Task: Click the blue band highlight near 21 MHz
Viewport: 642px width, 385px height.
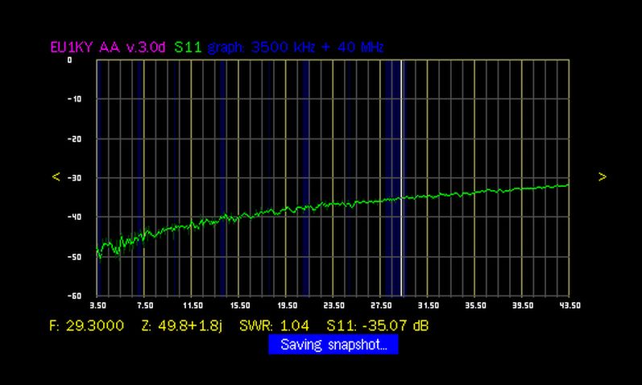Action: [305, 177]
